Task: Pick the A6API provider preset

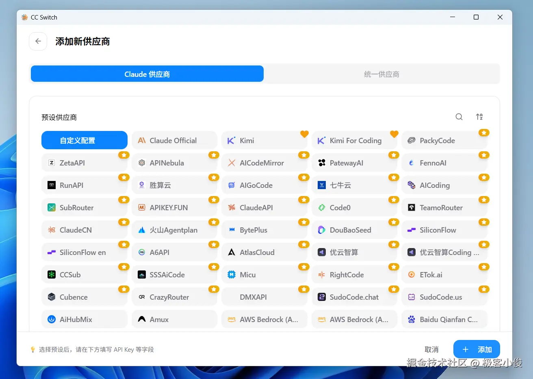Action: click(174, 252)
